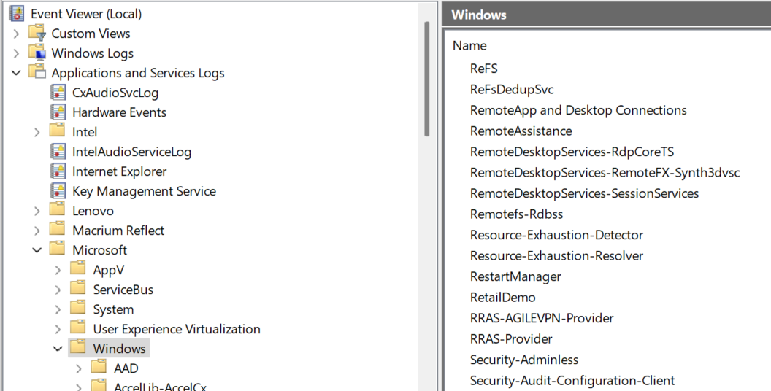Viewport: 771px width, 391px height.
Task: Expand the Intel folder
Action: pyautogui.click(x=37, y=131)
